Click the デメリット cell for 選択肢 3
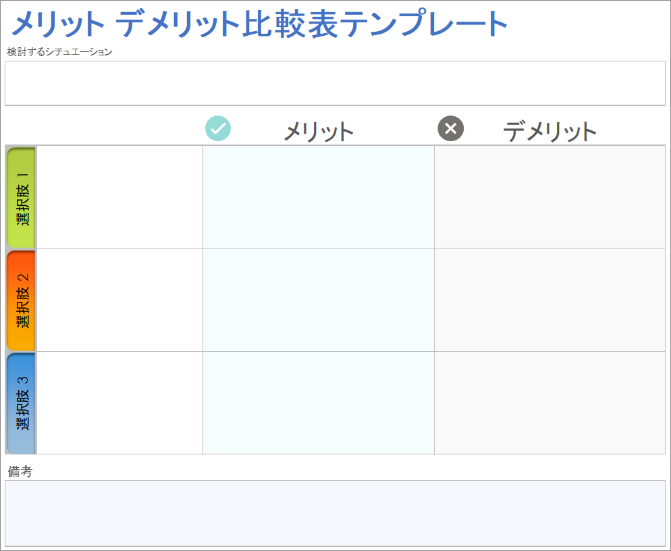This screenshot has width=671, height=551. 549,403
